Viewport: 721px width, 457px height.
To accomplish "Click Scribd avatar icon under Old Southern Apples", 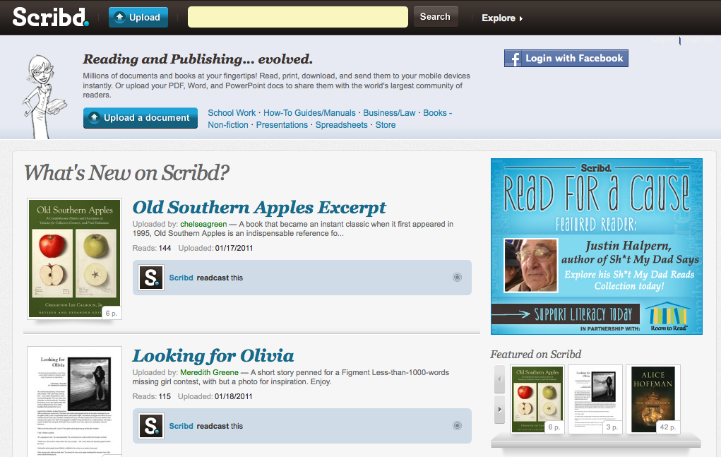I will click(151, 277).
